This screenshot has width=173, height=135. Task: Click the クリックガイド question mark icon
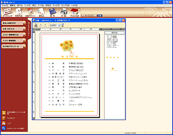click(x=4, y=118)
